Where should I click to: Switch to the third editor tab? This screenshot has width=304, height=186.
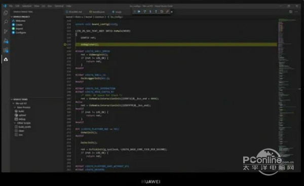(117, 12)
